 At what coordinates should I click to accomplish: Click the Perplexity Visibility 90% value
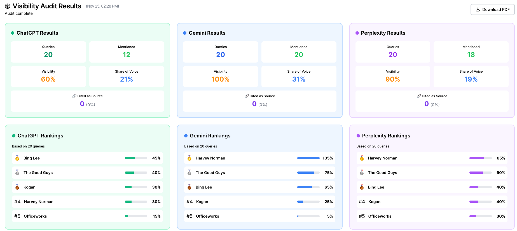(393, 79)
